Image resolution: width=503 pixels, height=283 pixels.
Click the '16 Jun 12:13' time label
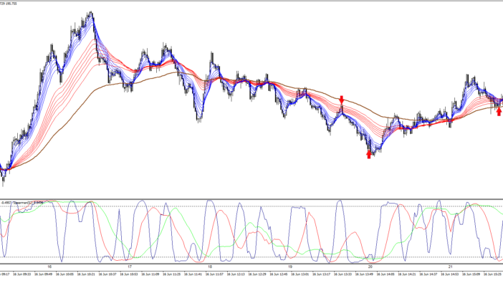236,274
